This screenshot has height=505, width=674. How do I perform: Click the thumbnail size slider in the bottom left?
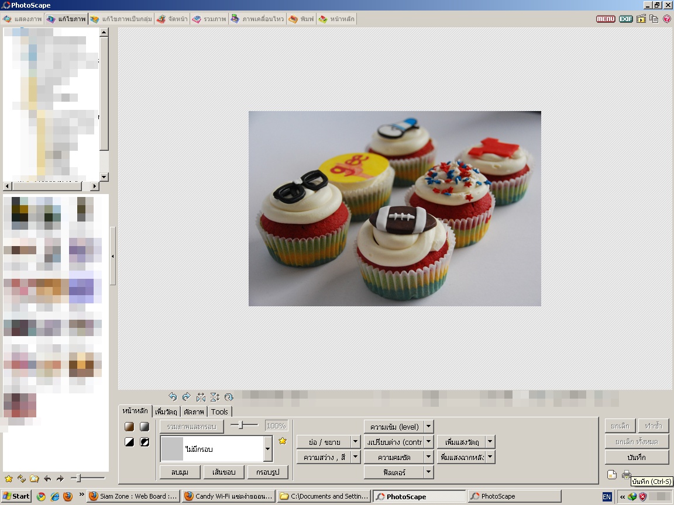click(88, 478)
